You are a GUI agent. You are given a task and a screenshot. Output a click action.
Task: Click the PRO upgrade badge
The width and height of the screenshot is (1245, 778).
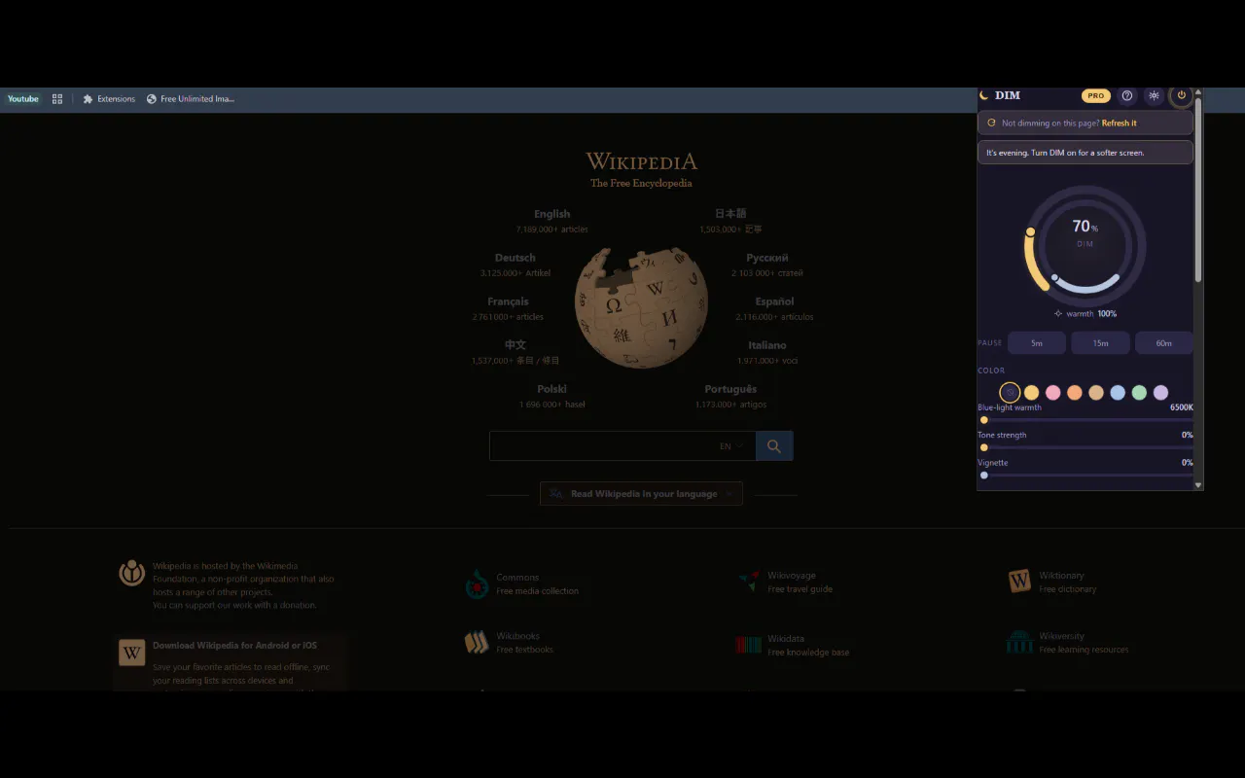coord(1096,95)
